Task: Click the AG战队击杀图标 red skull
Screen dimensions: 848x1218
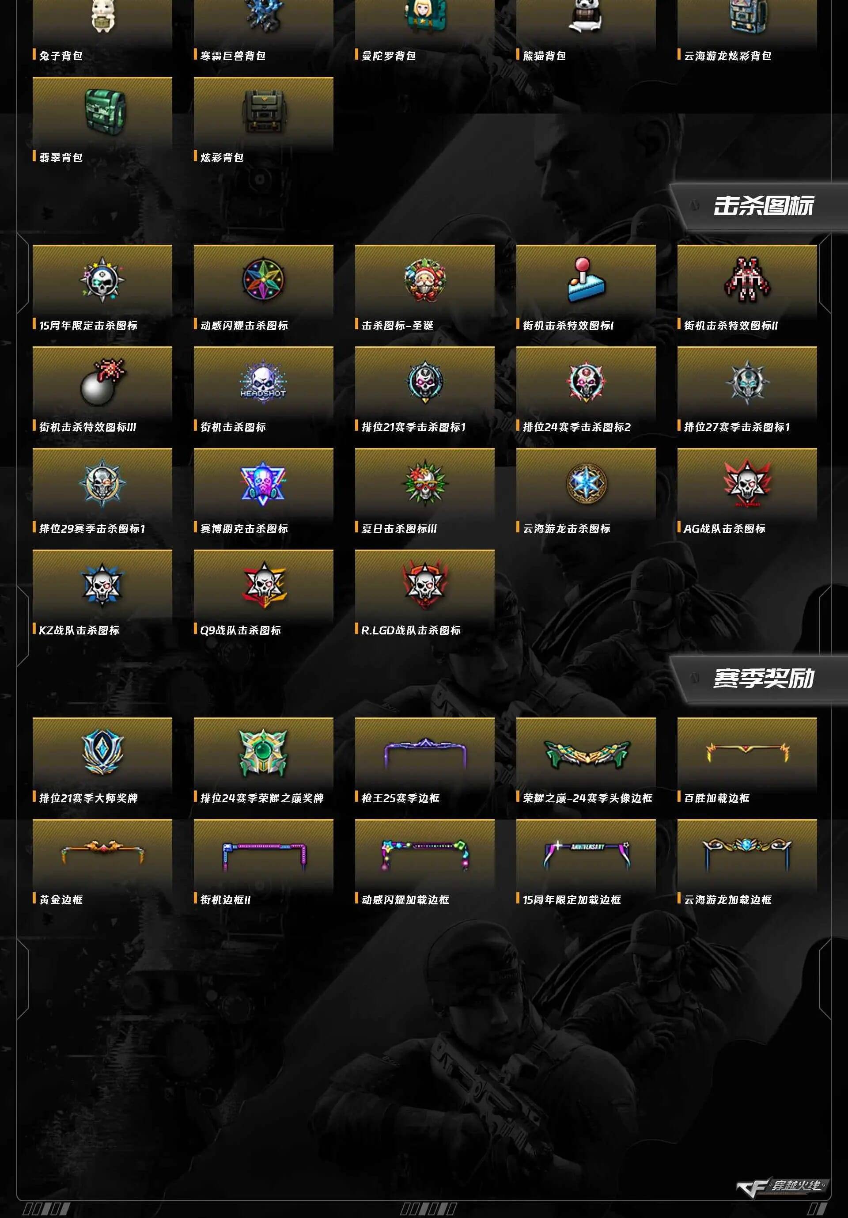Action: click(747, 484)
